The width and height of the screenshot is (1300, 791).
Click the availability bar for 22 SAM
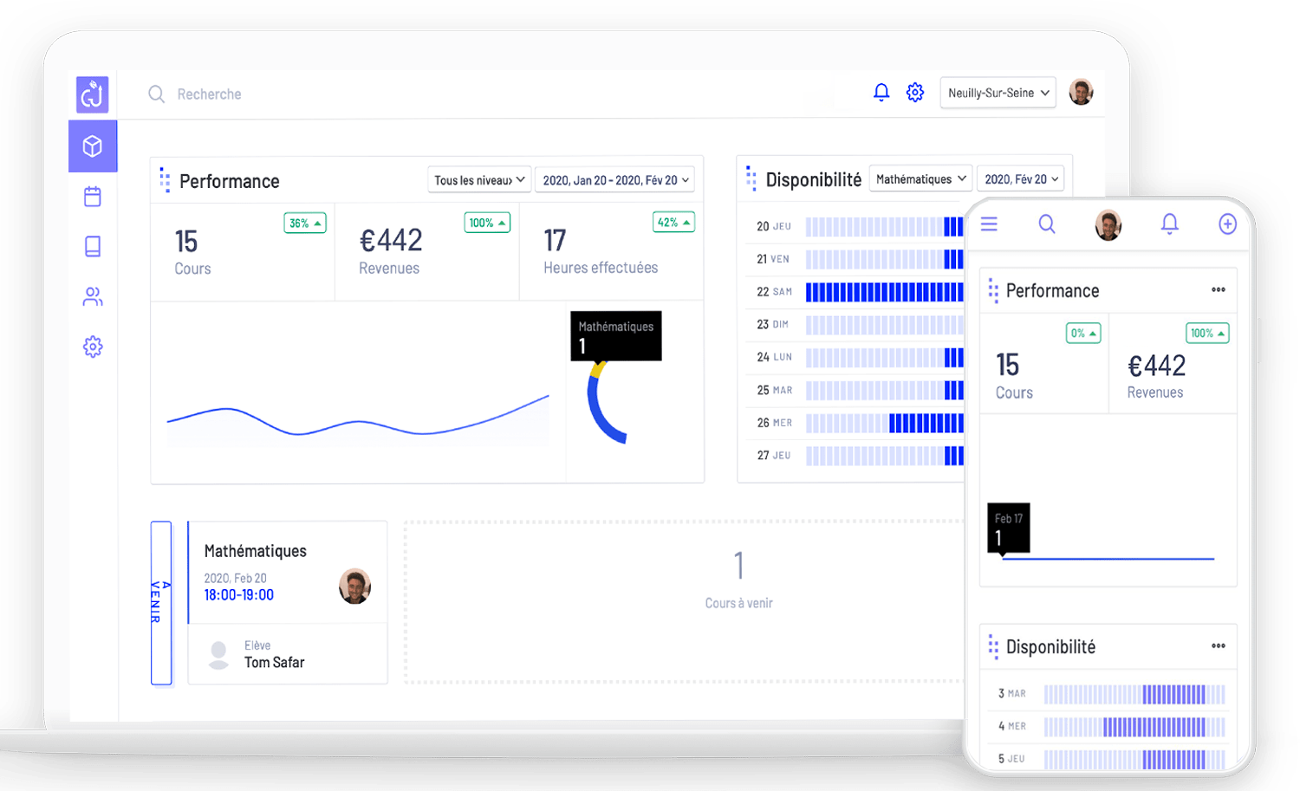[884, 292]
